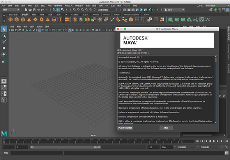Click the Redo arrow icon
The image size is (230, 160).
[x=42, y=10]
